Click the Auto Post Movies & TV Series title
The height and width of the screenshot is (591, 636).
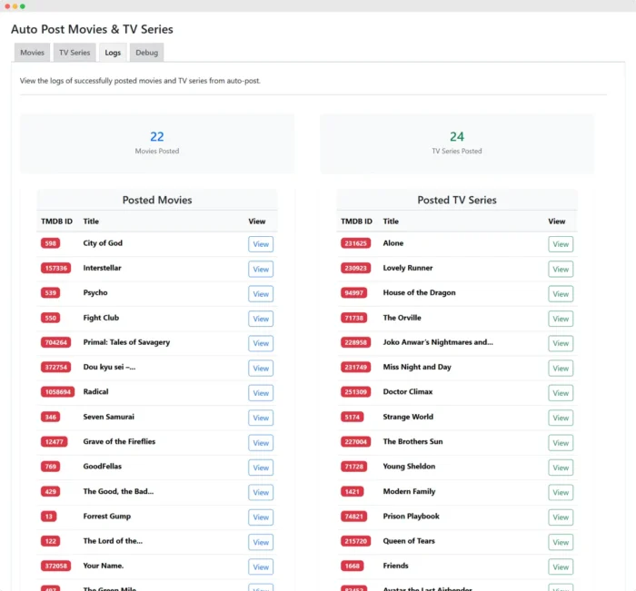point(92,29)
